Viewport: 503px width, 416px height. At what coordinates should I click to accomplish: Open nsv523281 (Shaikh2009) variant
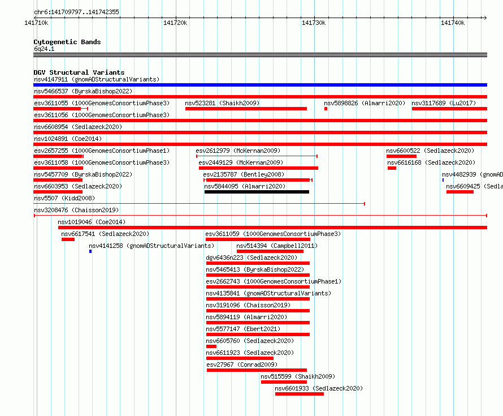tap(222, 103)
